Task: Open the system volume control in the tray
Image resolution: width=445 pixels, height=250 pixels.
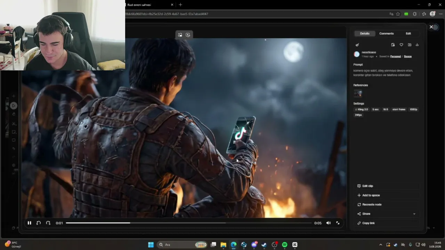Action: tap(423, 245)
